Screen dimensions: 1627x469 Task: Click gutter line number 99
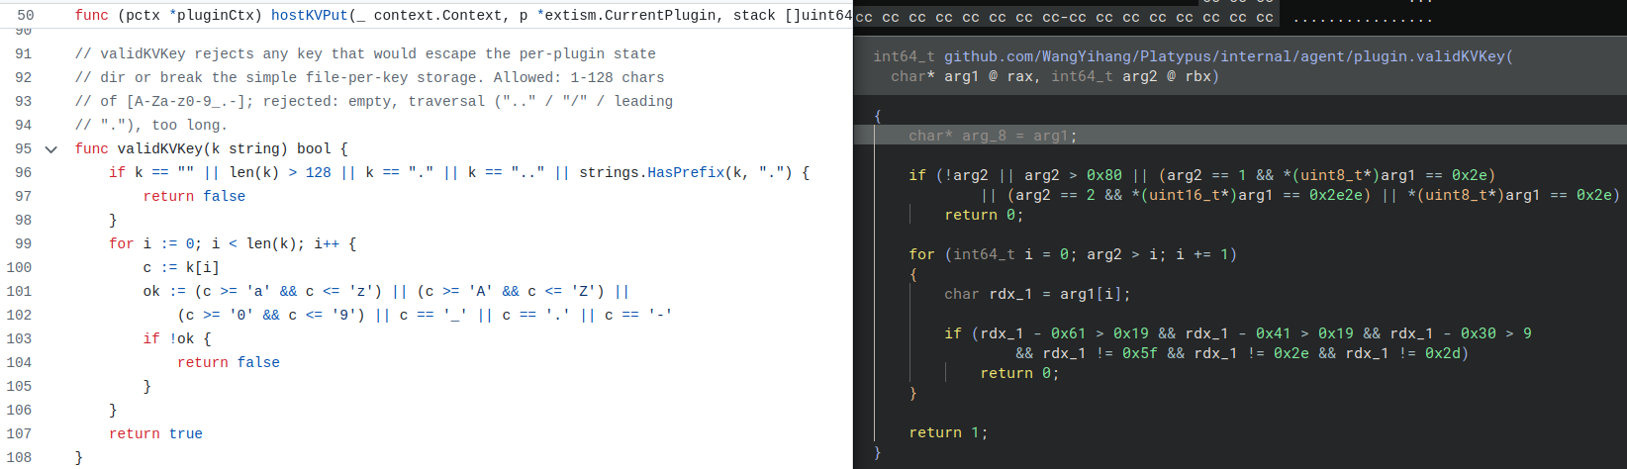click(x=24, y=244)
